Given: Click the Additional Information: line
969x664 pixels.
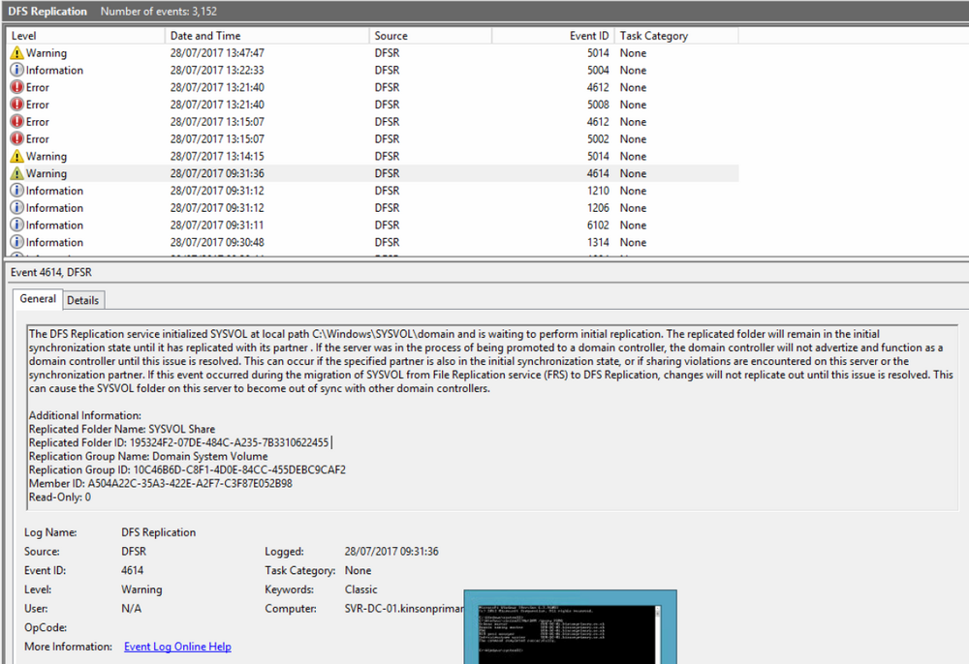Looking at the screenshot, I should click(85, 415).
